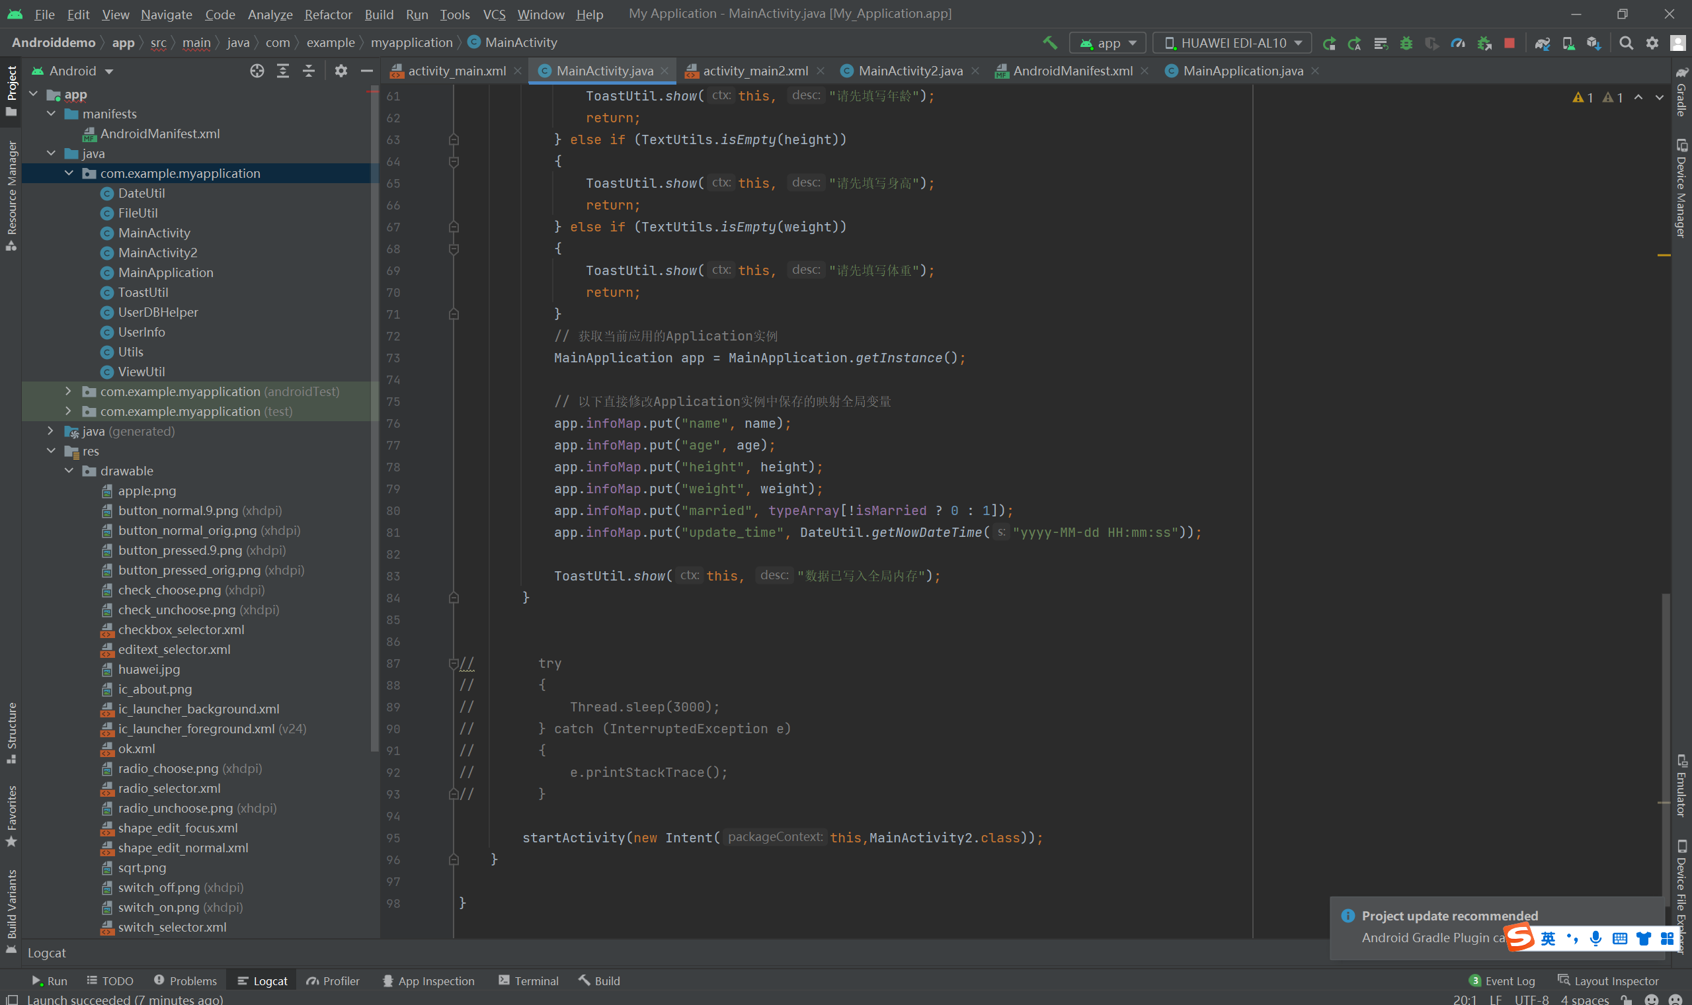Click the red Stop app button
Viewport: 1692px width, 1005px height.
pos(1510,43)
